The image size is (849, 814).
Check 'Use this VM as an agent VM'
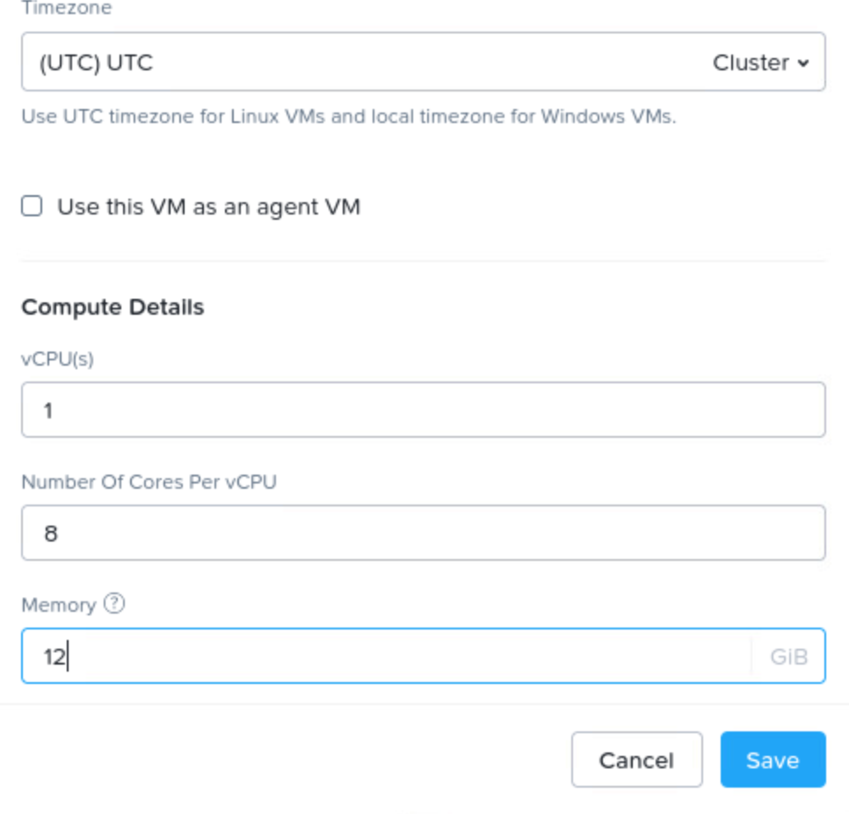[x=30, y=206]
